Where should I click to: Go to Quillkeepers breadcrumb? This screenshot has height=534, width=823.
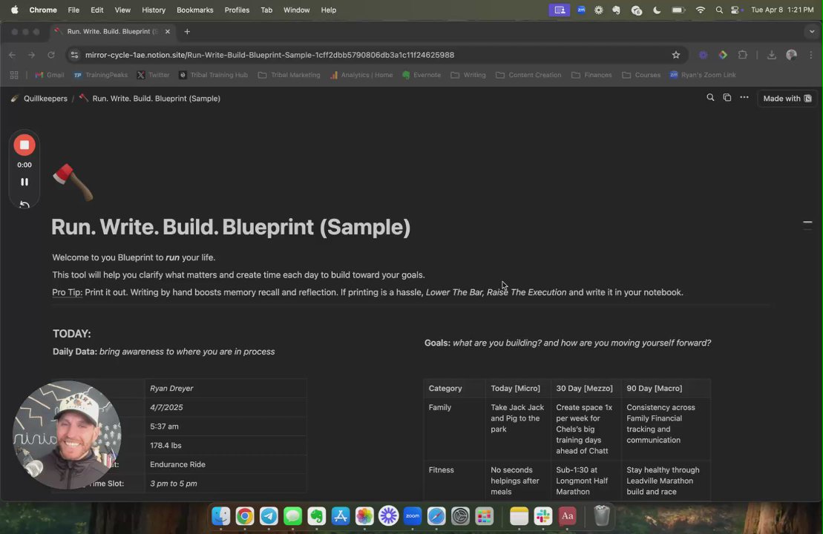[x=39, y=98]
